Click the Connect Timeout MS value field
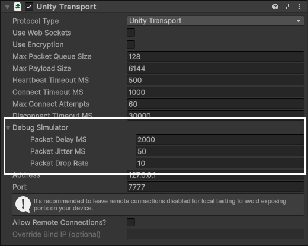Viewport: 308px width, 246px height. [216, 92]
